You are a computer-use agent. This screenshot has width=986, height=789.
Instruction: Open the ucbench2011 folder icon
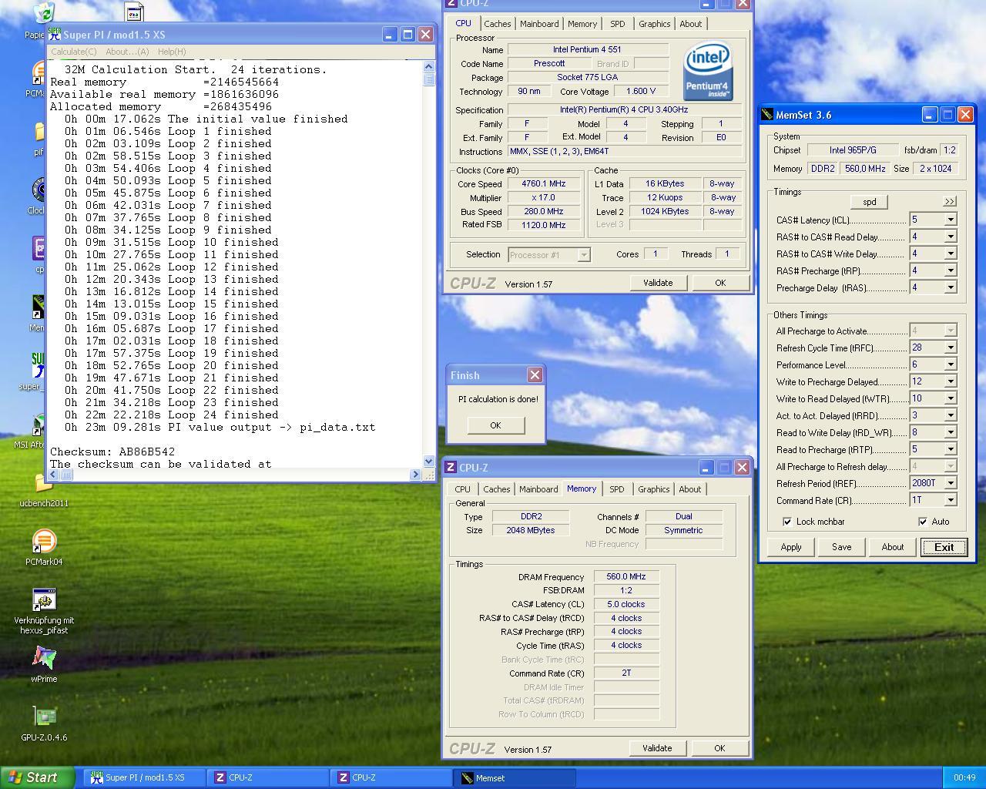click(44, 482)
